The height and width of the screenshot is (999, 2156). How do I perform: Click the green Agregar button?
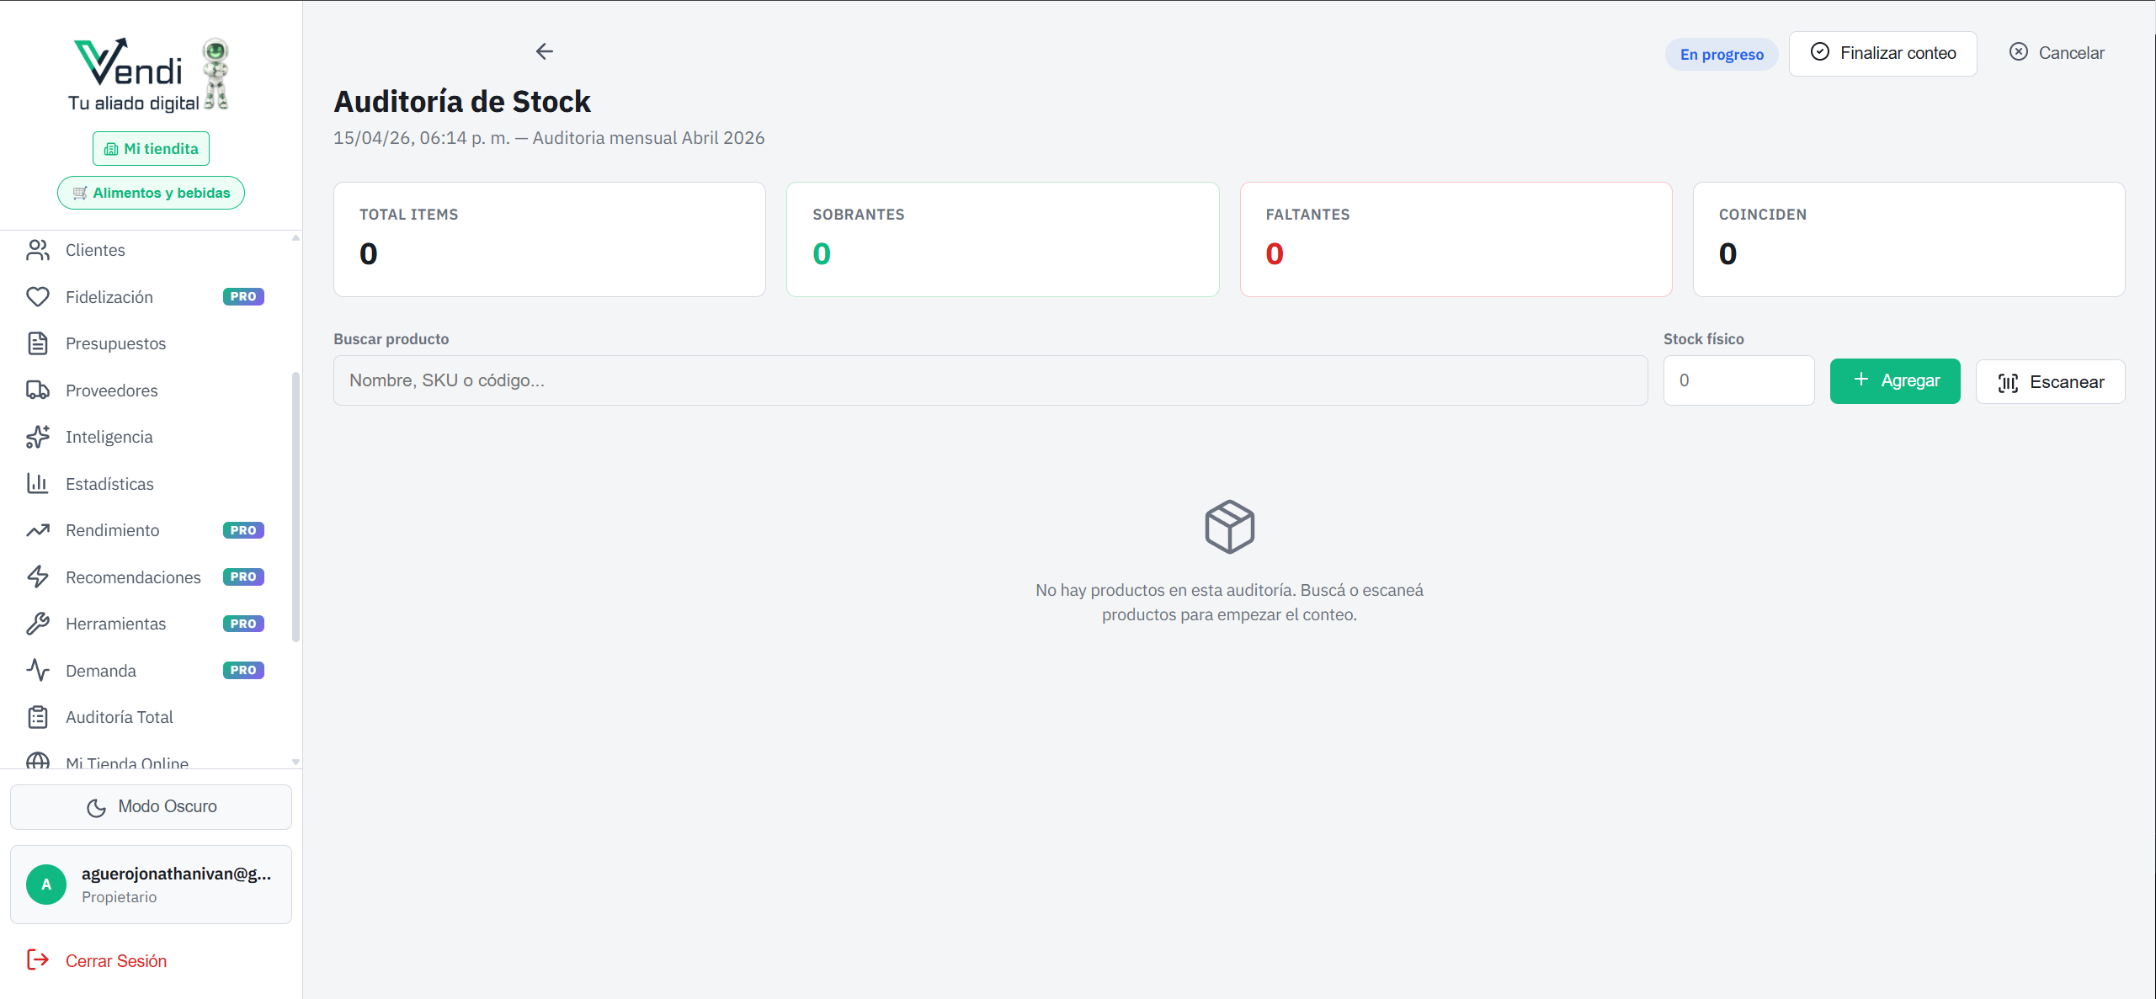point(1895,381)
